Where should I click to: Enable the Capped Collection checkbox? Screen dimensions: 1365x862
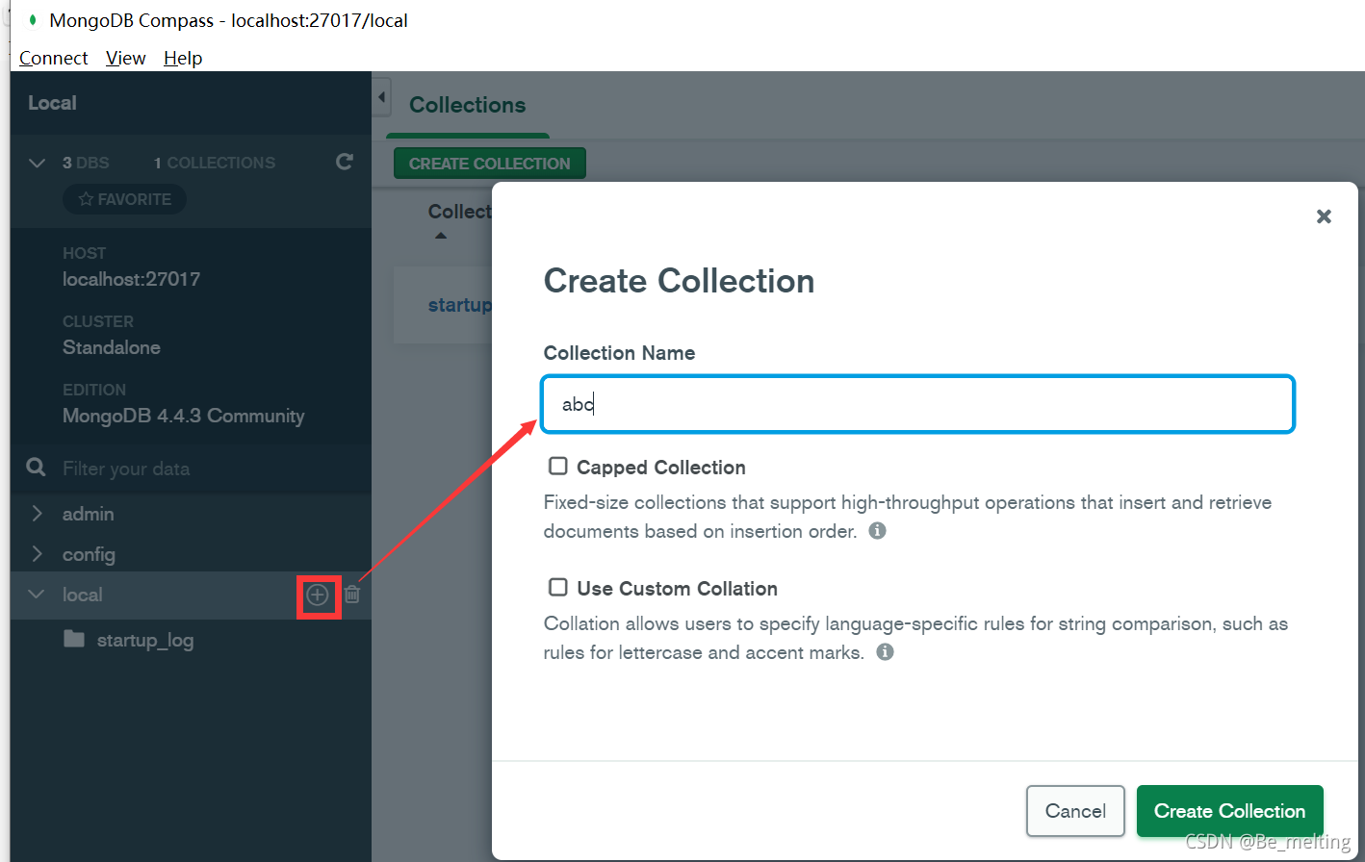coord(557,467)
